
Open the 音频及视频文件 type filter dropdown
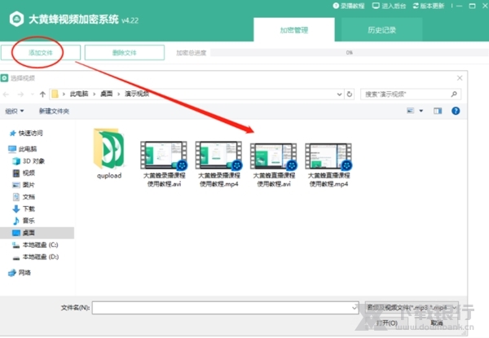click(x=412, y=308)
